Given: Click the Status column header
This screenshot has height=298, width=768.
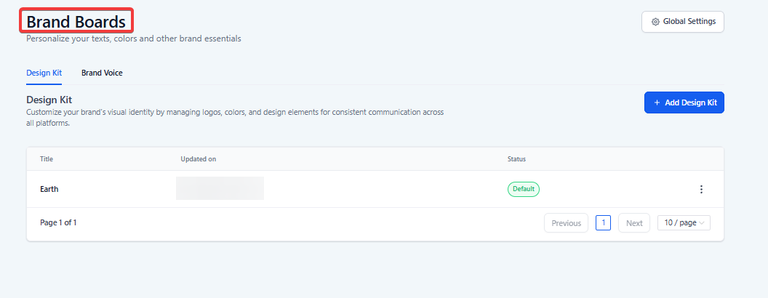Looking at the screenshot, I should pyautogui.click(x=516, y=158).
